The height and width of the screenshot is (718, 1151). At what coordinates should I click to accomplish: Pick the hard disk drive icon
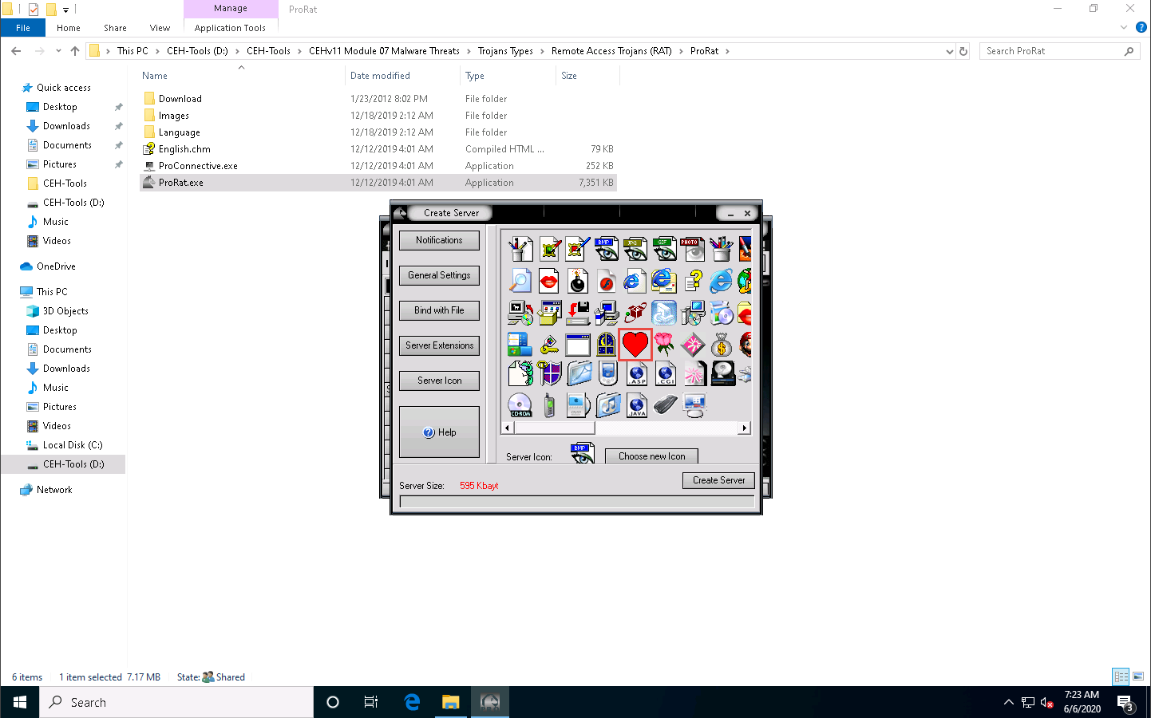pos(722,373)
